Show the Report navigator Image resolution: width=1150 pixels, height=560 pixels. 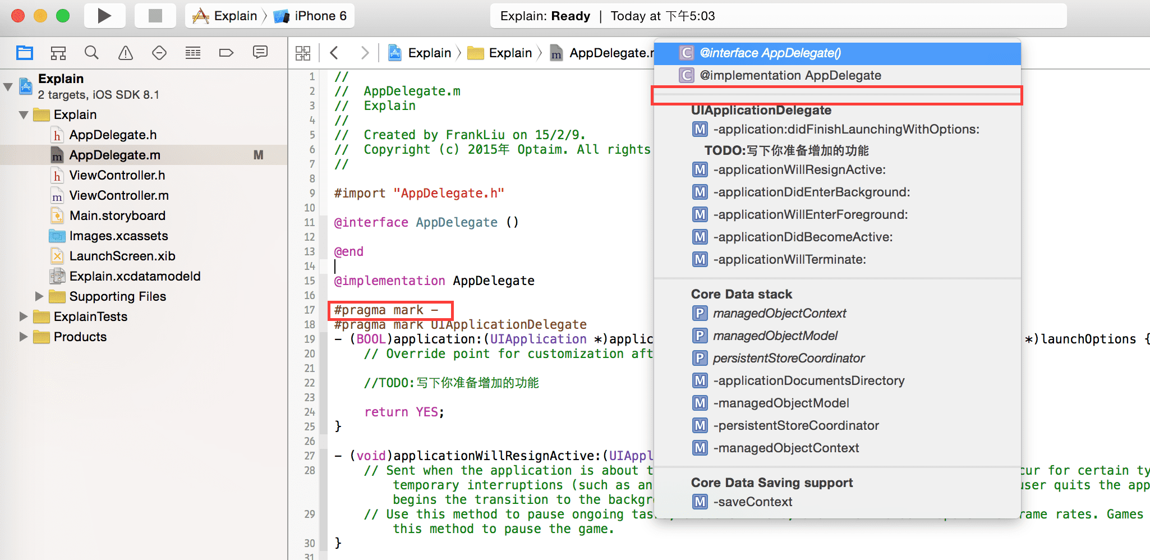pyautogui.click(x=260, y=53)
